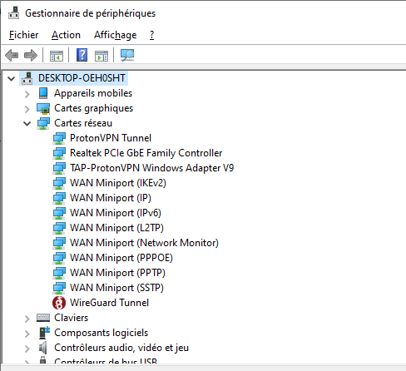Image resolution: width=406 pixels, height=371 pixels.
Task: Click the DESKTOP-OEH0SHT computer icon
Action: [x=27, y=78]
